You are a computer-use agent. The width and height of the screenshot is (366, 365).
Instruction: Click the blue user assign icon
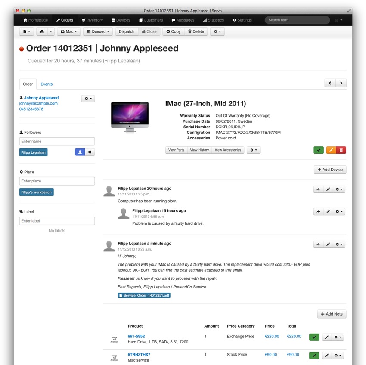click(x=80, y=152)
